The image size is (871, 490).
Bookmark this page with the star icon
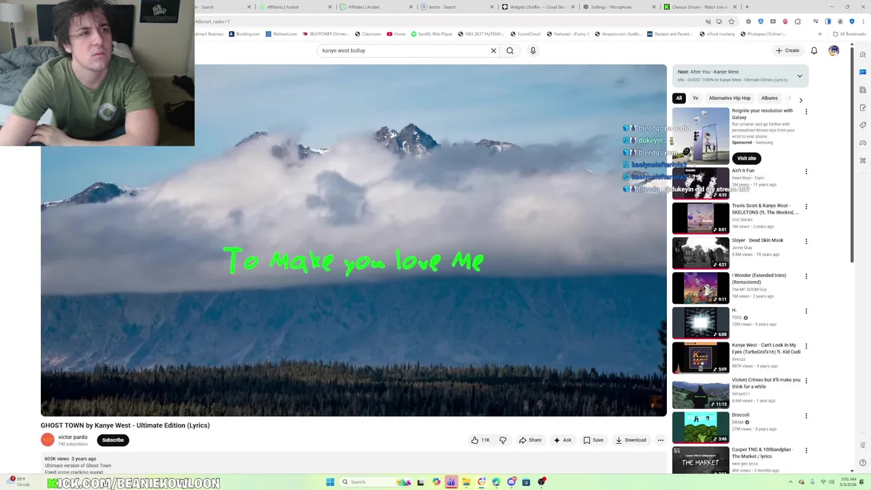732,21
